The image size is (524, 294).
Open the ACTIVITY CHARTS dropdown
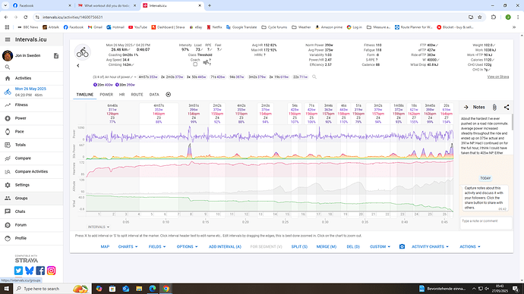430,247
